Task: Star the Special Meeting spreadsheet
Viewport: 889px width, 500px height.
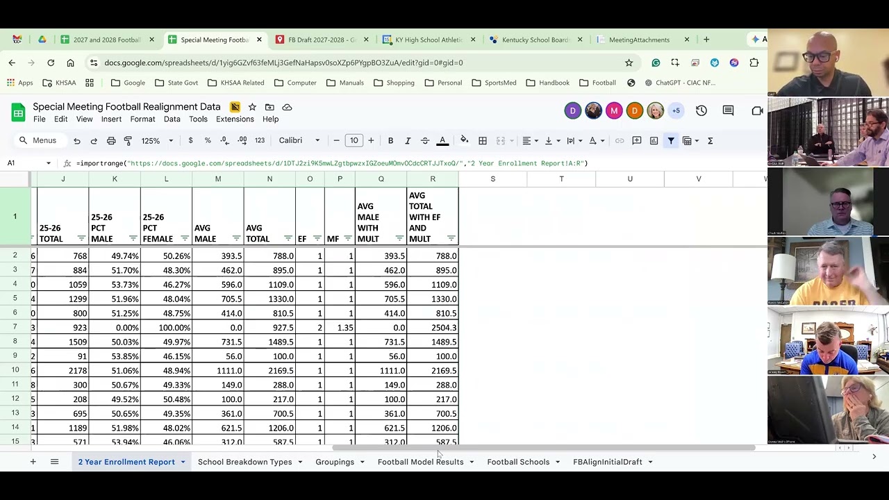Action: (x=252, y=107)
